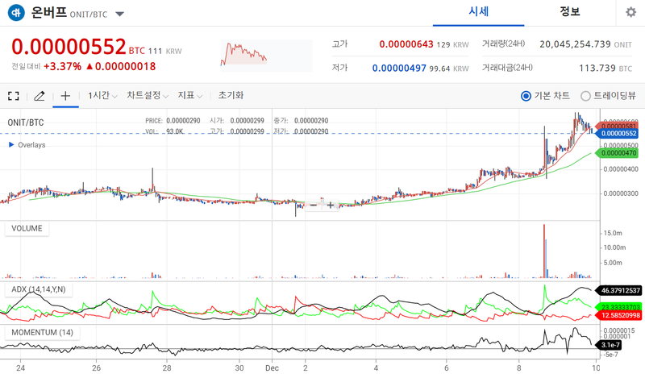Open the market selector dropdown arrow

point(119,14)
